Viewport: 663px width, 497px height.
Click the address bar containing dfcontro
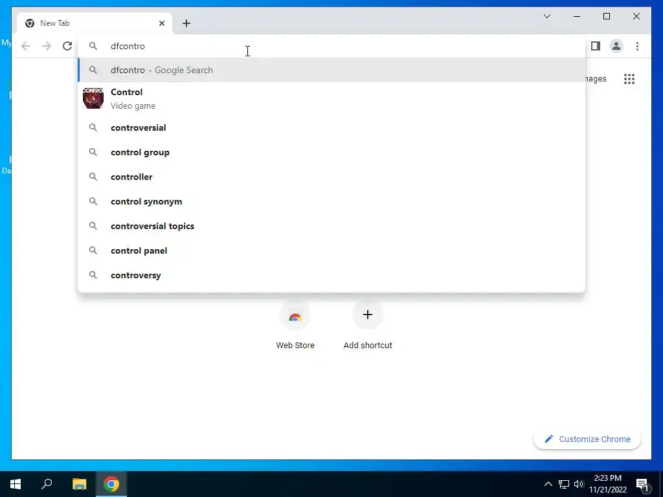[331, 46]
